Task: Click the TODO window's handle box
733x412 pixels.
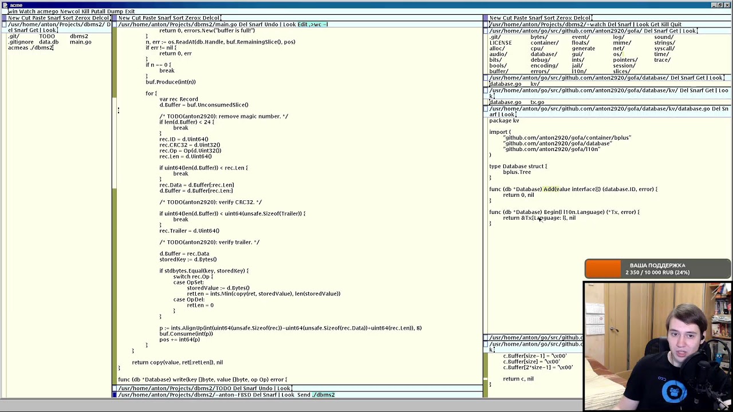Action: pos(115,389)
